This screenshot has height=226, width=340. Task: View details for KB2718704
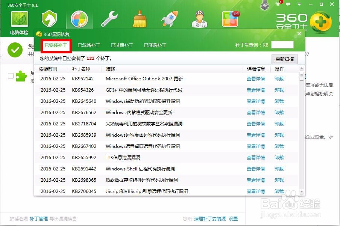point(256,124)
